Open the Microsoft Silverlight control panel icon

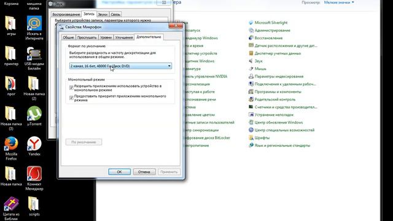251,23
